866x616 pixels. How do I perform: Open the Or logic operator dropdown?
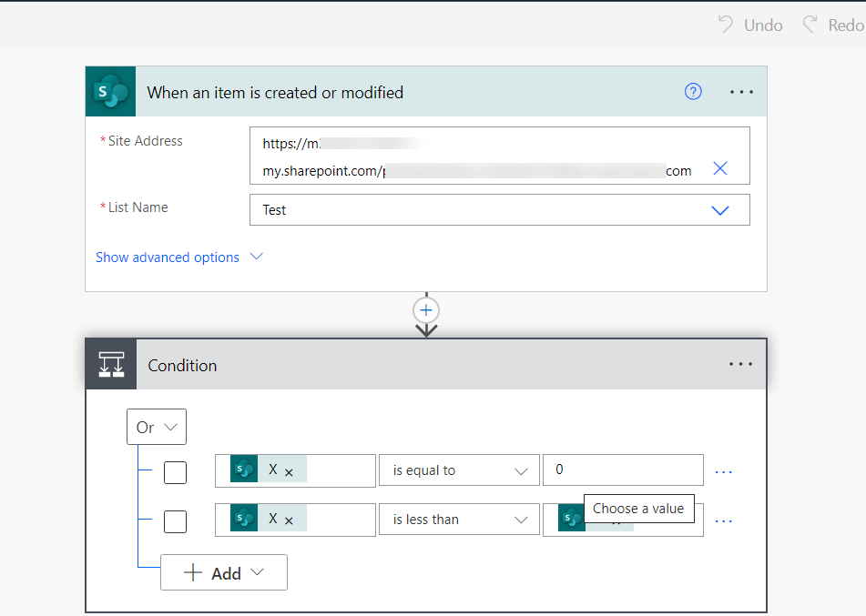(156, 426)
